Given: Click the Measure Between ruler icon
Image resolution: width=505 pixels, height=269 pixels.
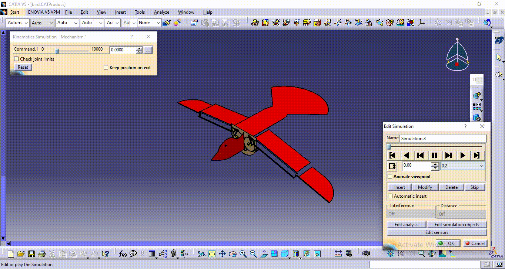Looking at the screenshot, I should 338,254.
